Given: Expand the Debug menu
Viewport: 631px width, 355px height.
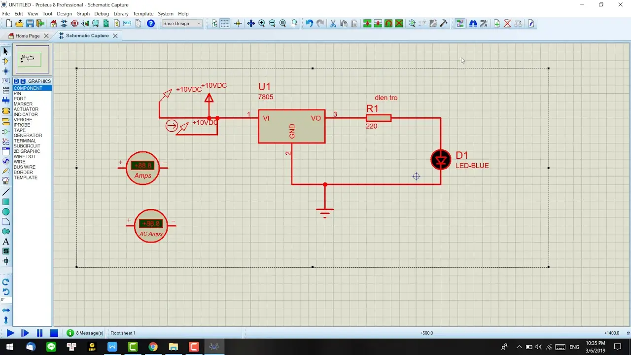Looking at the screenshot, I should pyautogui.click(x=102, y=14).
